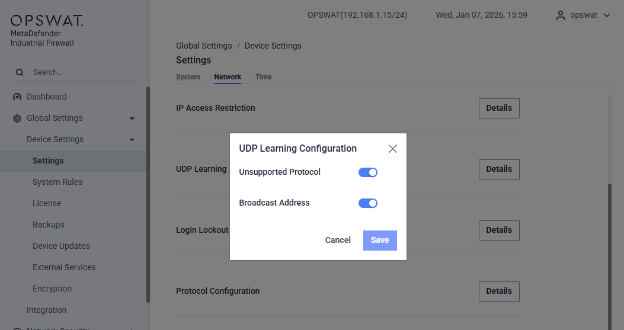Disable the Broadcast Address toggle

click(368, 203)
